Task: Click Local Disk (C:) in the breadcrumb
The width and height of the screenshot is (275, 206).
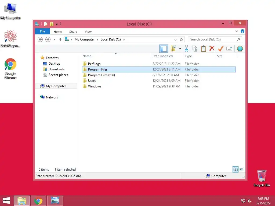Action: point(111,39)
